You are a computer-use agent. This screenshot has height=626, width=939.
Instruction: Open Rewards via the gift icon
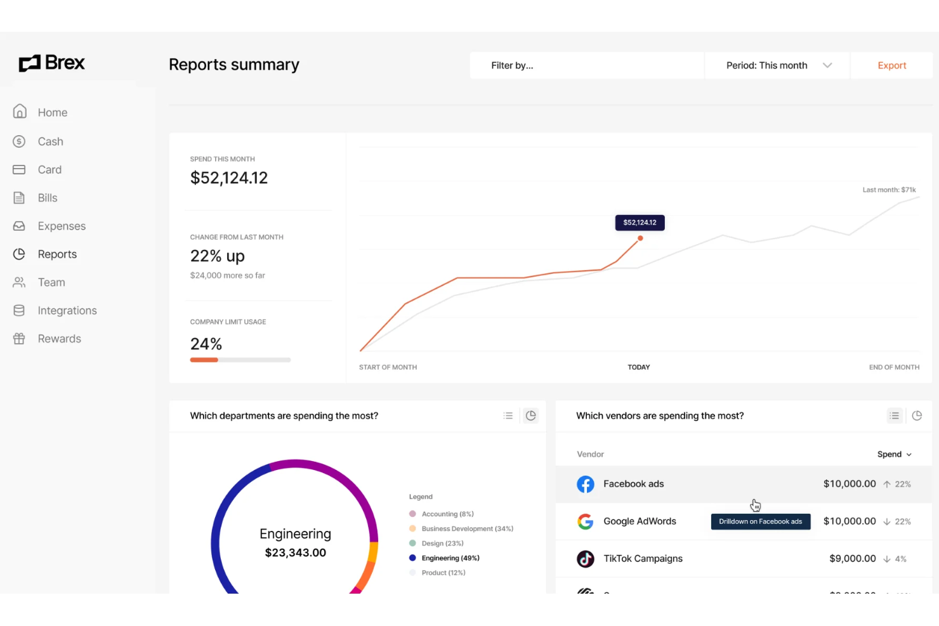point(20,339)
